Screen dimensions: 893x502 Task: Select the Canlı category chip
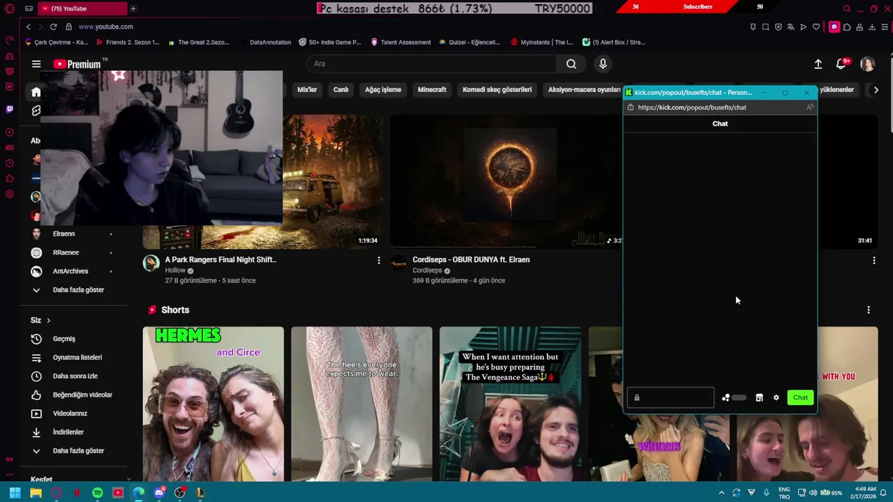[340, 90]
